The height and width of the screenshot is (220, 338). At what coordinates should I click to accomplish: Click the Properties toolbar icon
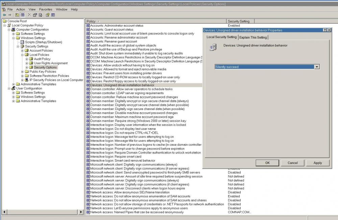(x=35, y=15)
